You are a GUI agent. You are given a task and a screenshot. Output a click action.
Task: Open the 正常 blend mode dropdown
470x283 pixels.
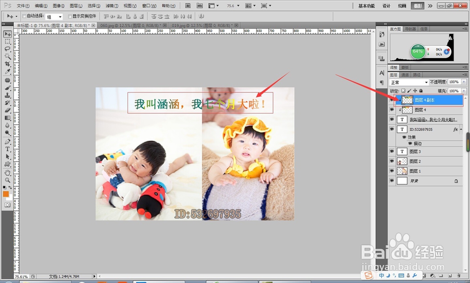coord(409,82)
